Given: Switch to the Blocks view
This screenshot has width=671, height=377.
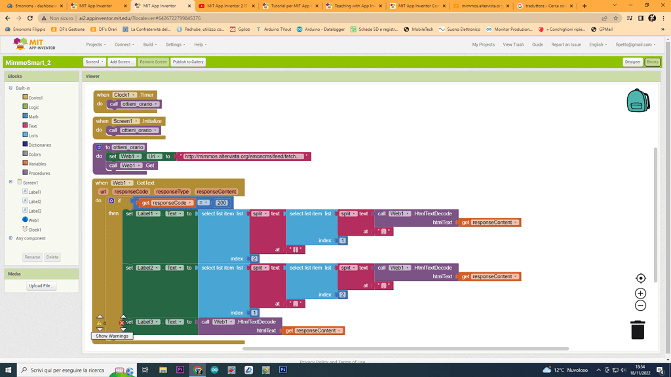Looking at the screenshot, I should (x=652, y=62).
